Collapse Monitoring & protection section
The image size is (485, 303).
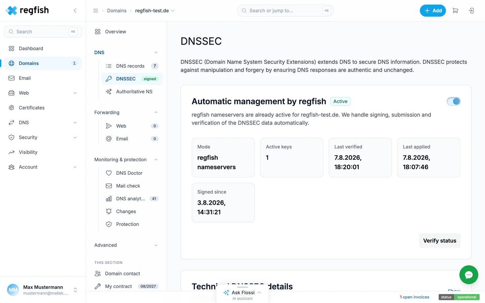click(156, 160)
